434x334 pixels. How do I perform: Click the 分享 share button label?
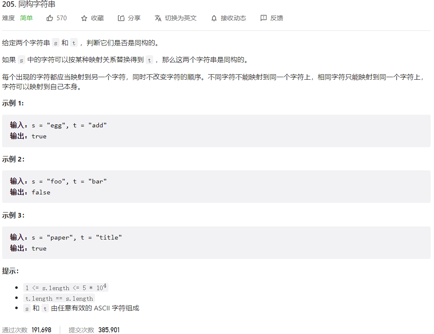[x=134, y=18]
